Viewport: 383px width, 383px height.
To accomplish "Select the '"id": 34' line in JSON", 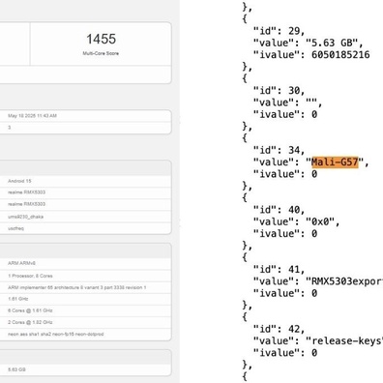I will (x=279, y=150).
